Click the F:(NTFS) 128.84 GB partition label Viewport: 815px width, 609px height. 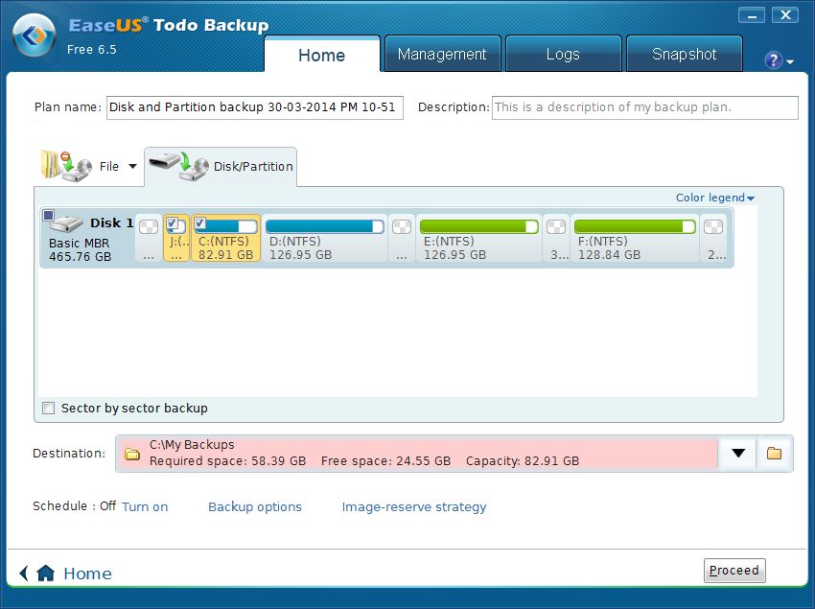pos(609,248)
